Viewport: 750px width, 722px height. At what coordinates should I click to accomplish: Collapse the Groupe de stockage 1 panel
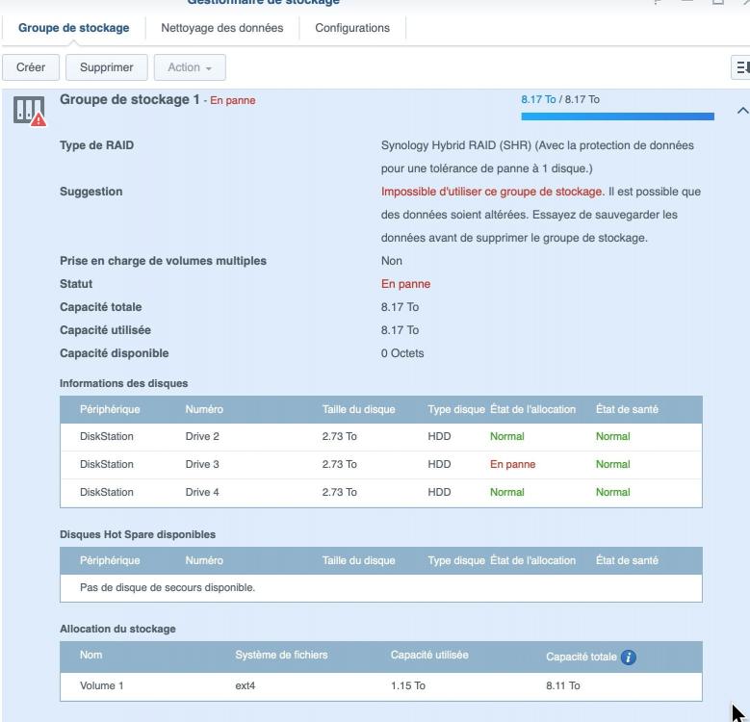(x=741, y=111)
